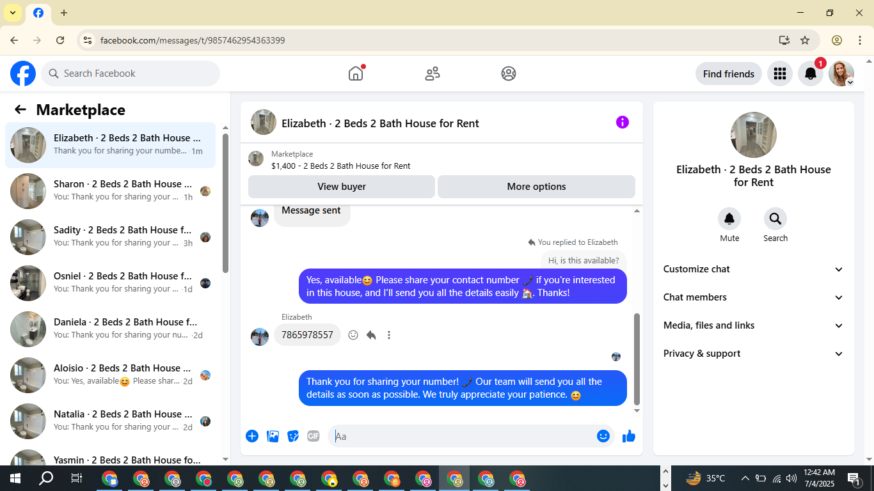Expand Chat members section

click(753, 297)
